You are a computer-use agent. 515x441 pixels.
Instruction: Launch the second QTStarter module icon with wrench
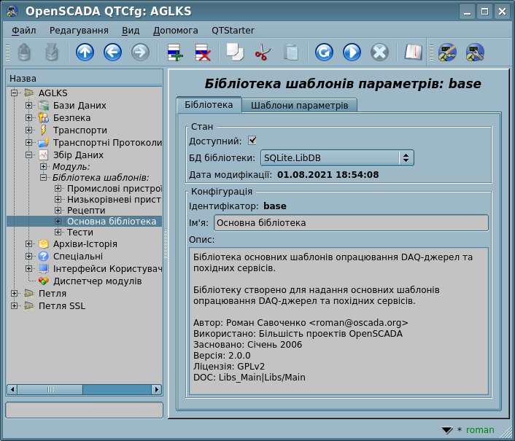pos(475,52)
